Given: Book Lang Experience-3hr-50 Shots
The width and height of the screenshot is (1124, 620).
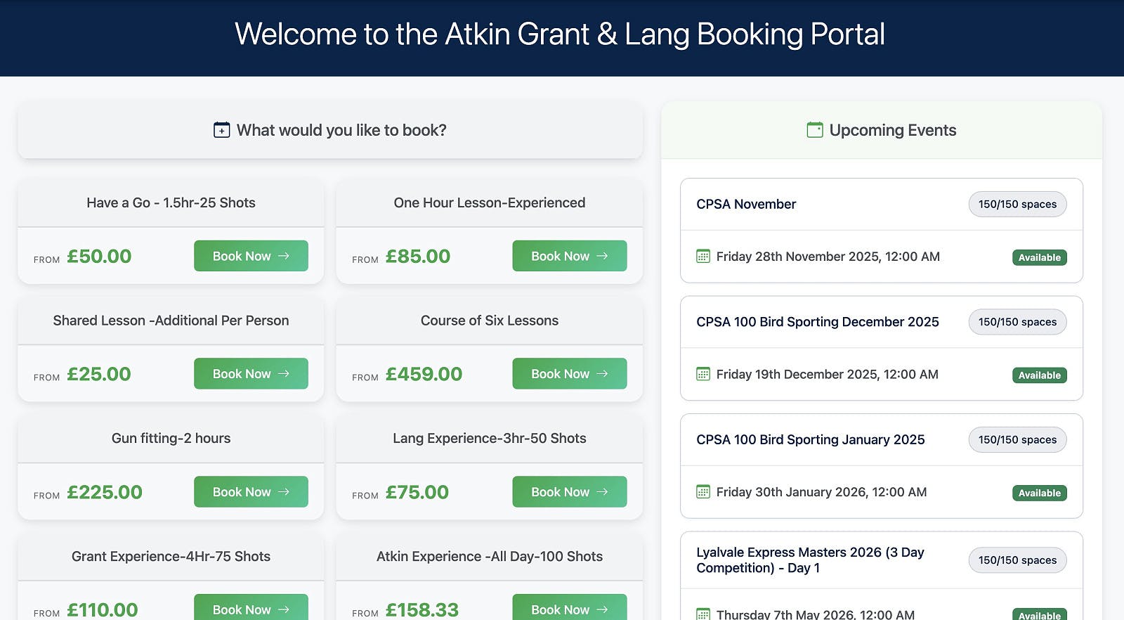Looking at the screenshot, I should [x=570, y=491].
